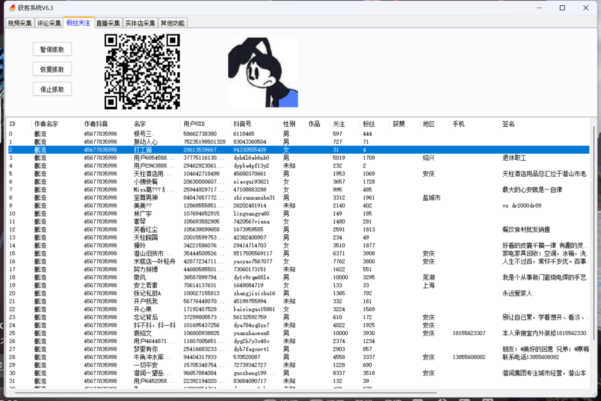Click the QR code image
Screen dimensions: 601x401
point(142,72)
